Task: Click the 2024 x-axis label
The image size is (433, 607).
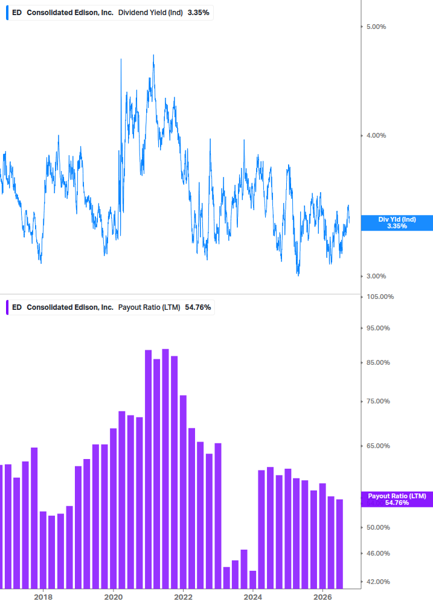Action: click(252, 597)
